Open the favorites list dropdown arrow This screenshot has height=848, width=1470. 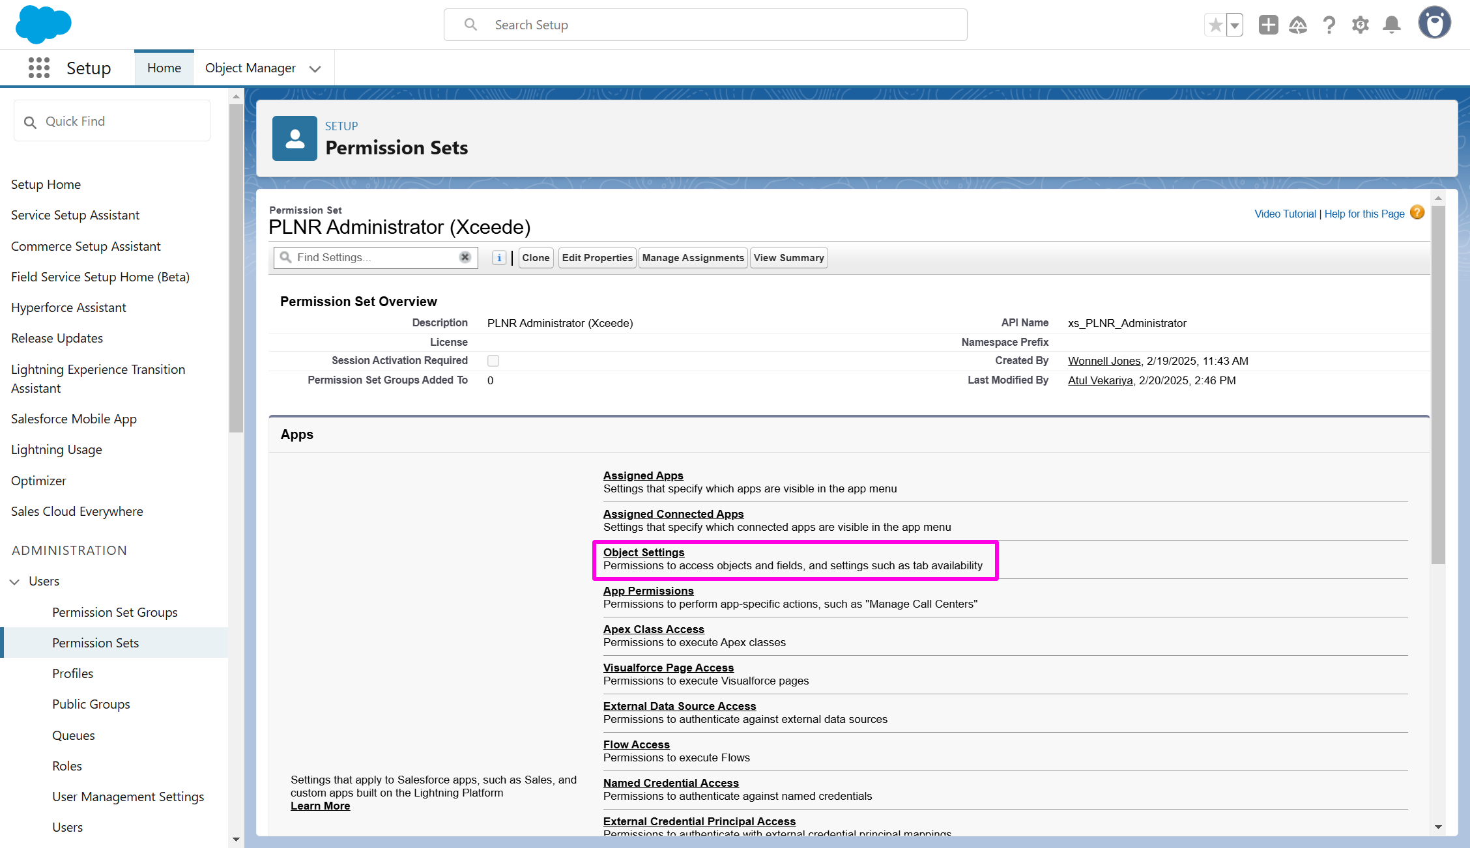click(x=1234, y=25)
